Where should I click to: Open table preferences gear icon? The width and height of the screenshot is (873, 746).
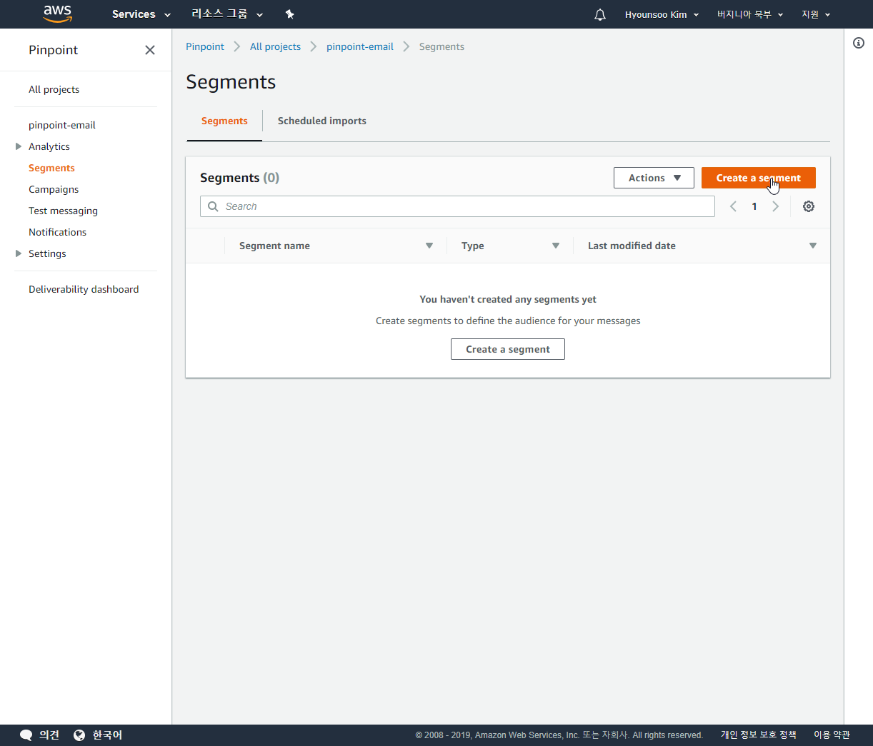809,206
